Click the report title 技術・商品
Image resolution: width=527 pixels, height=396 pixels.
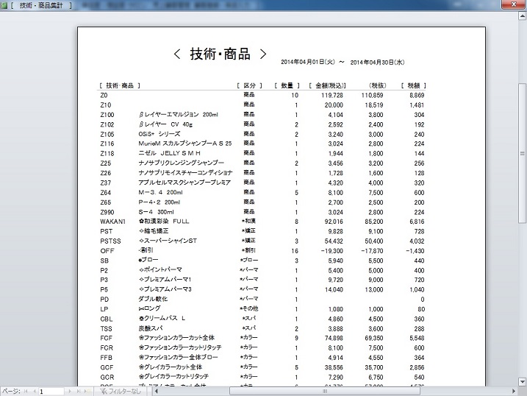point(221,54)
